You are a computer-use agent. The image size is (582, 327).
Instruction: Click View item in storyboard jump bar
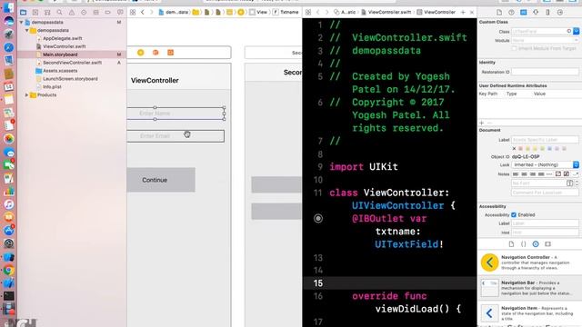point(258,12)
